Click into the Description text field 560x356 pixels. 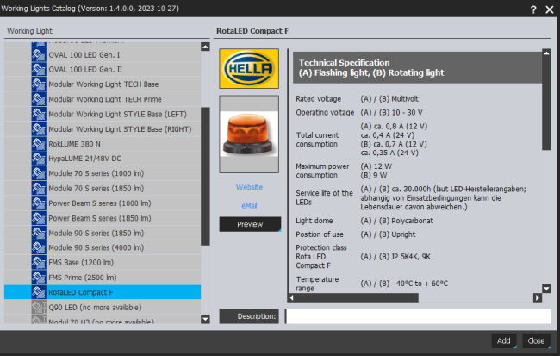coord(418,316)
